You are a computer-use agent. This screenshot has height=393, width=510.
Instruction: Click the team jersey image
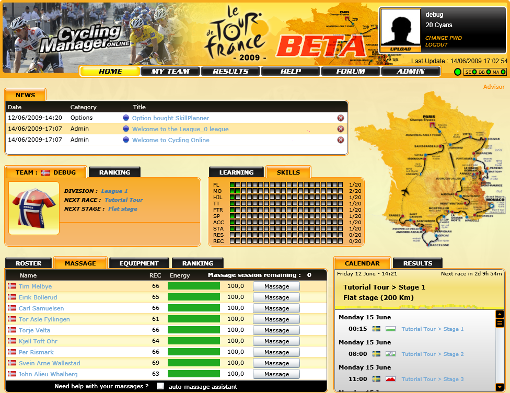click(x=34, y=208)
